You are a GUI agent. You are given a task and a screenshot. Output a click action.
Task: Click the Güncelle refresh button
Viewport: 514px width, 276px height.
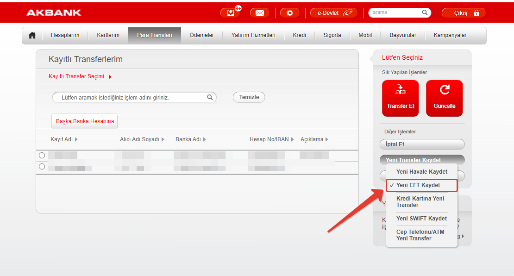click(x=444, y=98)
